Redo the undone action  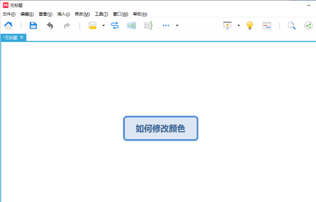coord(67,26)
